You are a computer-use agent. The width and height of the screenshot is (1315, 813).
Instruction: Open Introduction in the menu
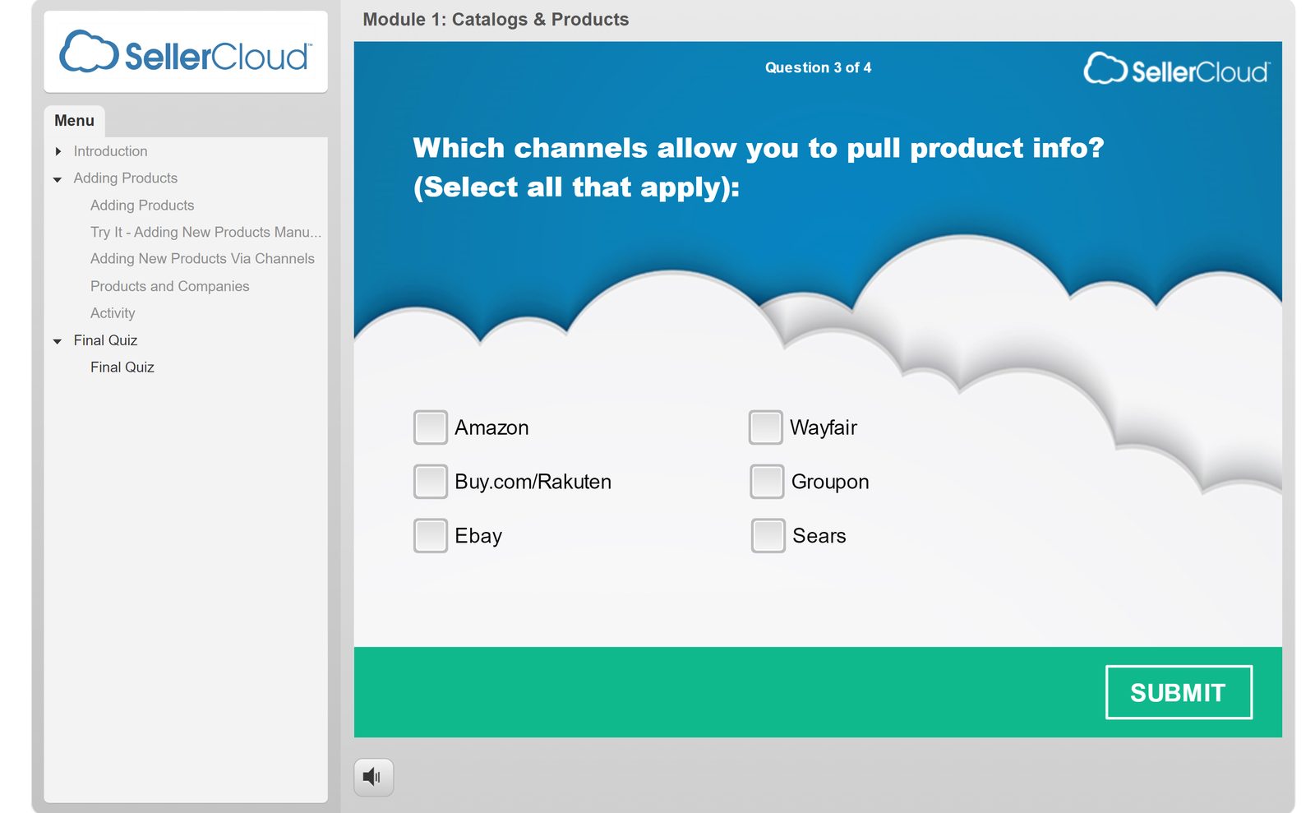110,151
